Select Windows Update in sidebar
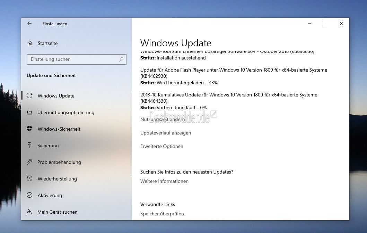Image resolution: width=367 pixels, height=233 pixels. coord(56,96)
